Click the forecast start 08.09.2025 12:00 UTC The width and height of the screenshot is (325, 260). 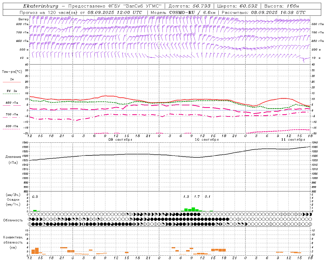[x=115, y=12]
